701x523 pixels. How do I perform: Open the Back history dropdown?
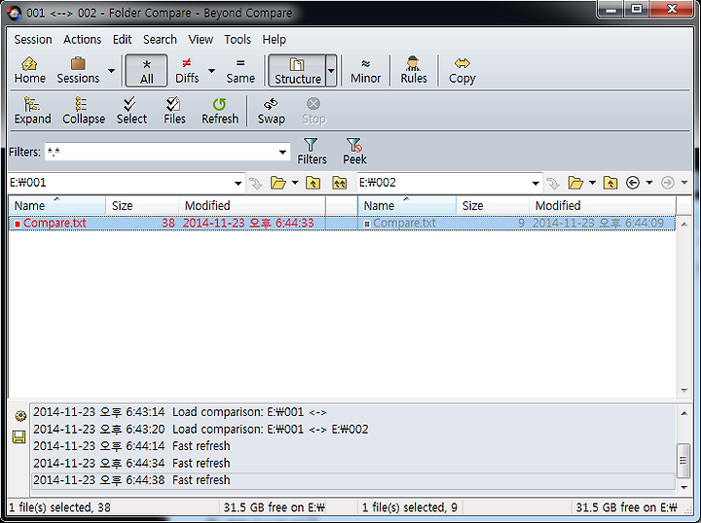point(649,183)
